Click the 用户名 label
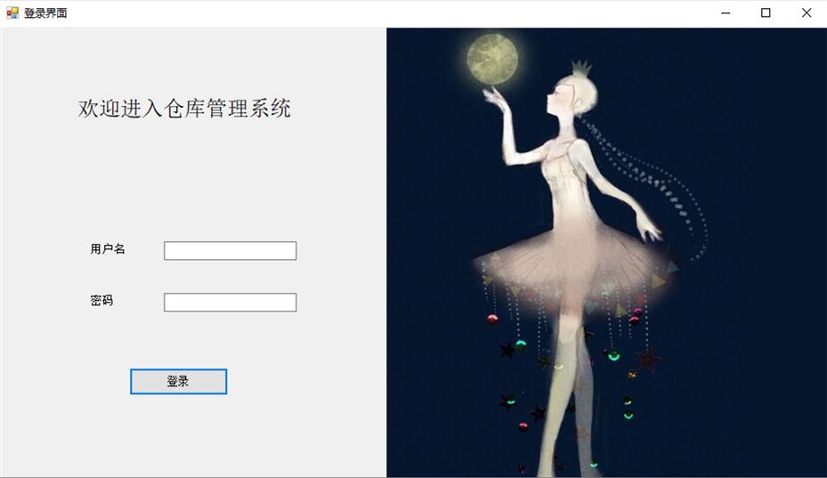The image size is (827, 478). click(108, 249)
